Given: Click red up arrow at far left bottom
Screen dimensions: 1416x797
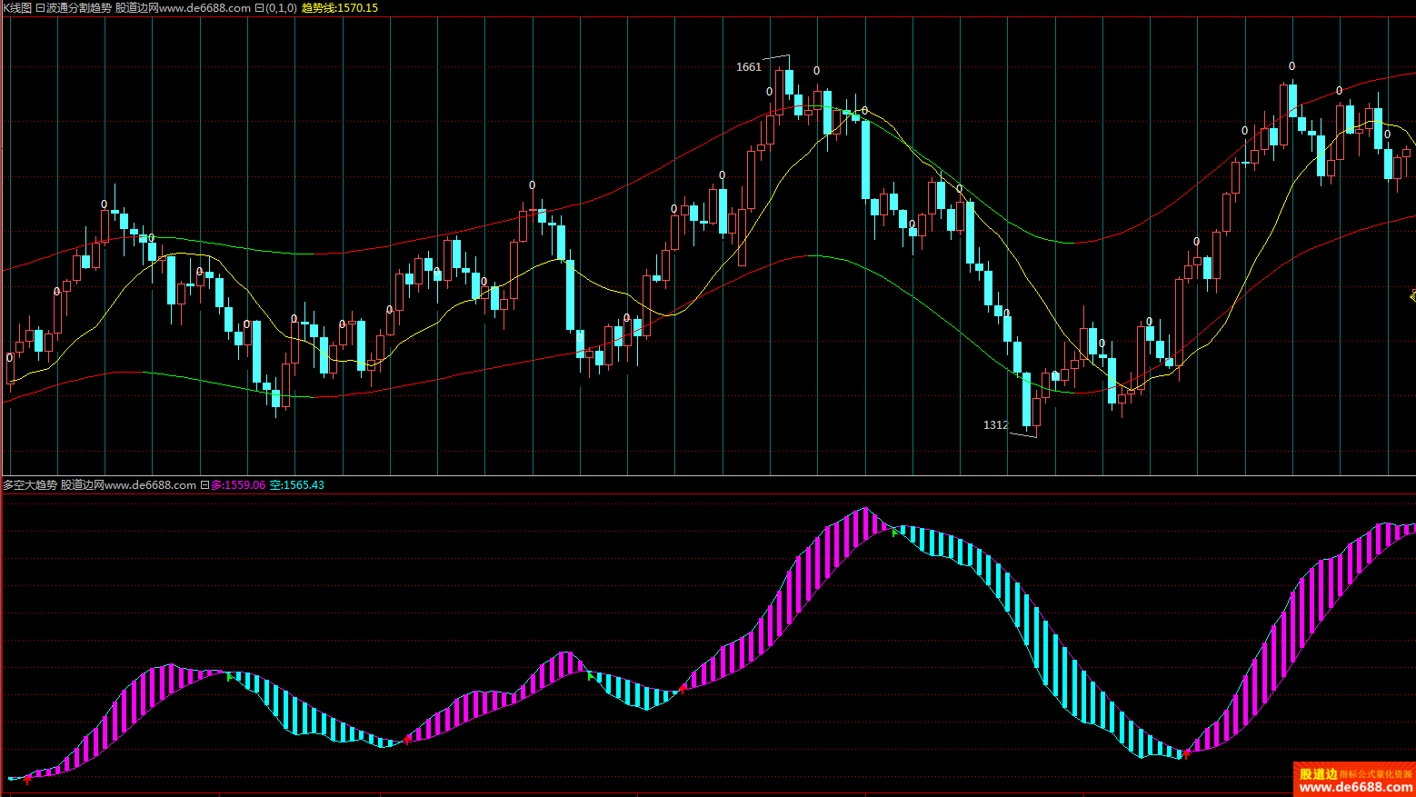Looking at the screenshot, I should point(27,779).
